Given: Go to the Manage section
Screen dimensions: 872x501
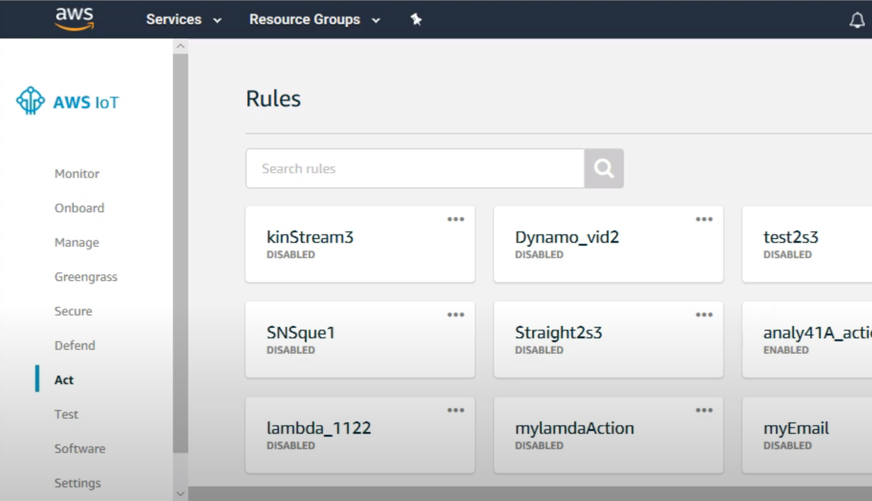Looking at the screenshot, I should tap(76, 243).
